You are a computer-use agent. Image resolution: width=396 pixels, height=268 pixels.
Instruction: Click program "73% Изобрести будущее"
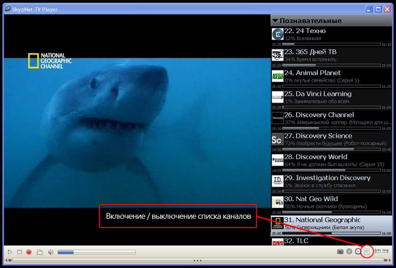(x=336, y=143)
